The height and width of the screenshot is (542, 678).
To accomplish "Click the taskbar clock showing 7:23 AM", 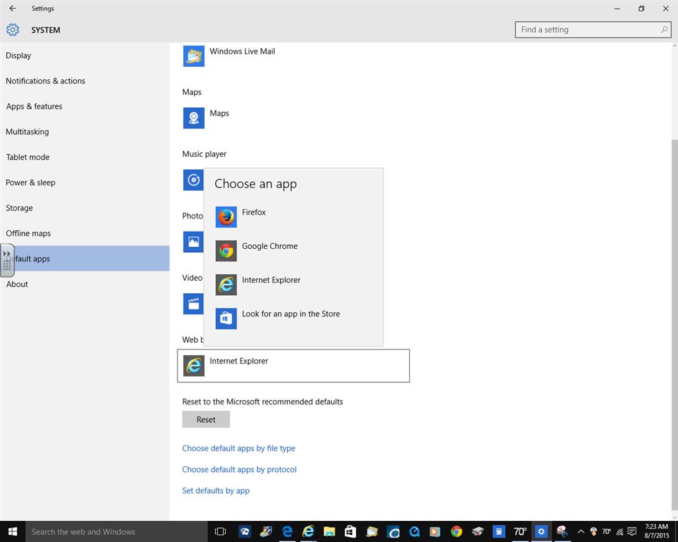I will point(656,531).
